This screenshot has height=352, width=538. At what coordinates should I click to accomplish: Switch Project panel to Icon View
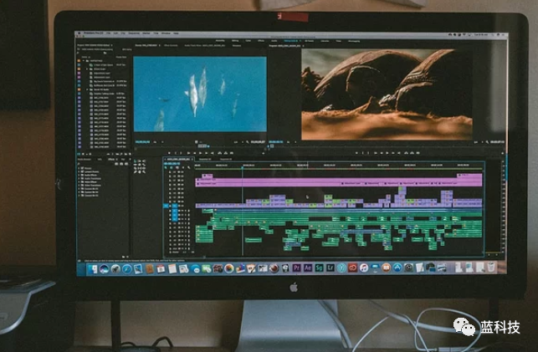coord(83,154)
